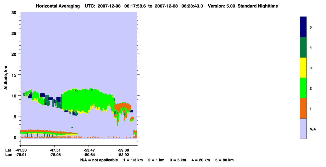
Task: Click the legend note '2 = 1 km'
Action: coord(156,160)
